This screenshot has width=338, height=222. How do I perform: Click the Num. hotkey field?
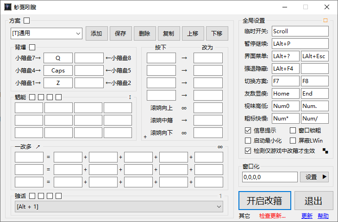[315, 106]
